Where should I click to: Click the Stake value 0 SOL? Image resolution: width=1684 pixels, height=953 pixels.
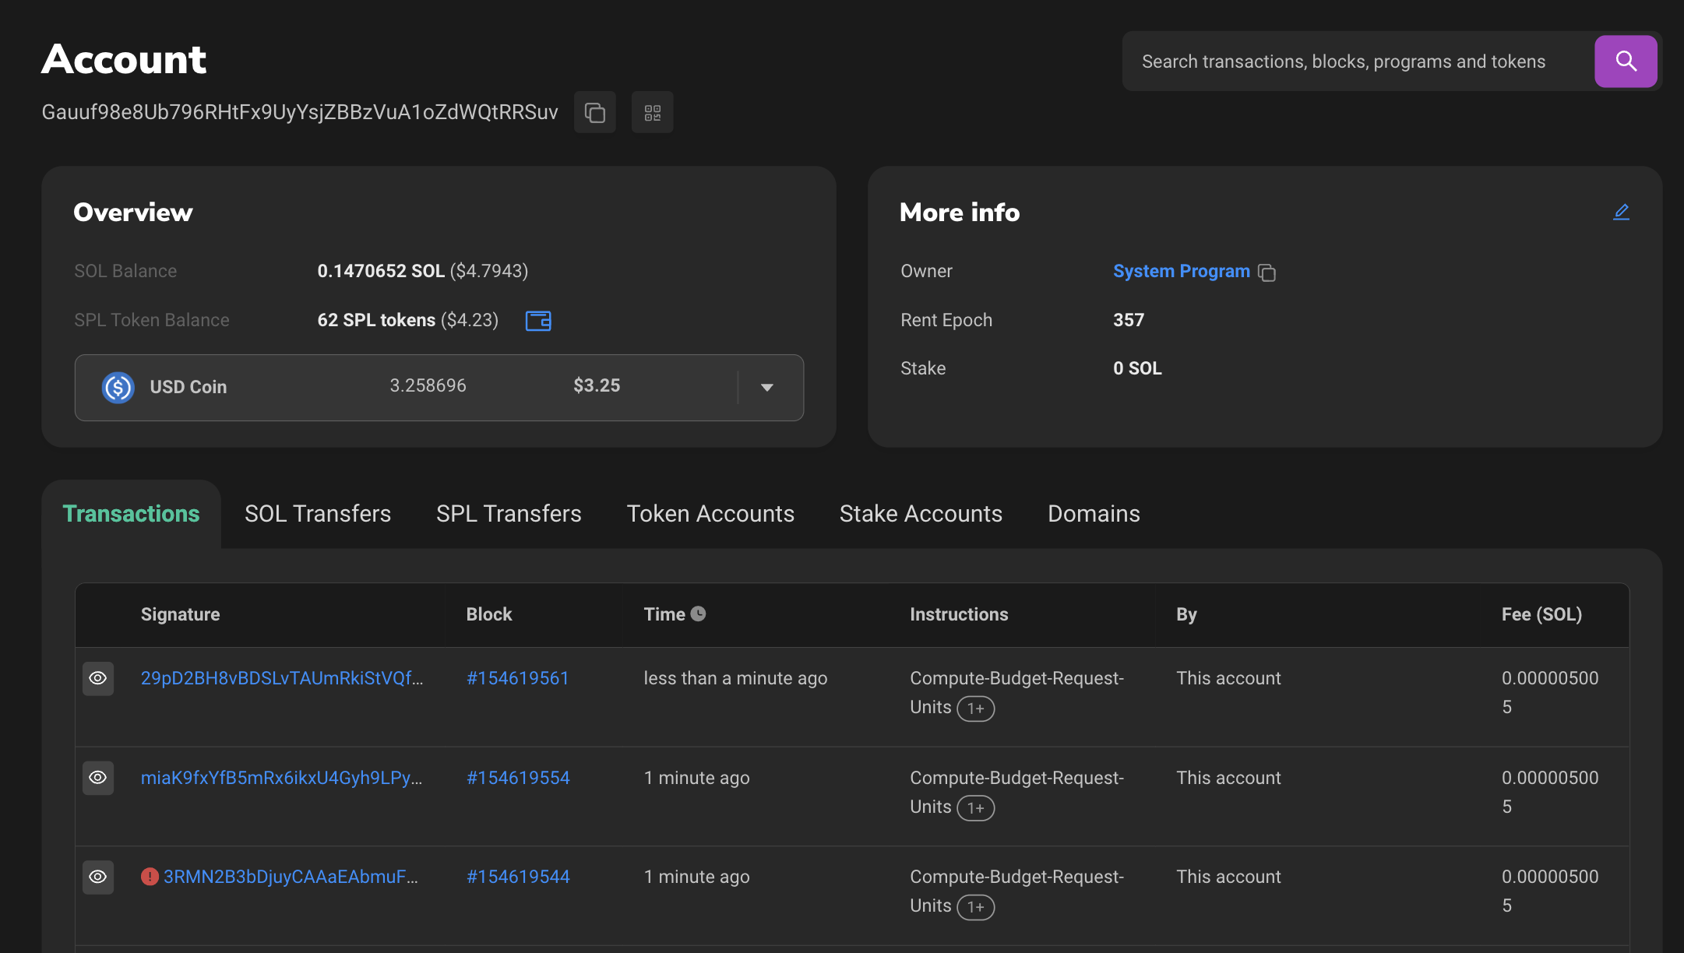(x=1137, y=368)
